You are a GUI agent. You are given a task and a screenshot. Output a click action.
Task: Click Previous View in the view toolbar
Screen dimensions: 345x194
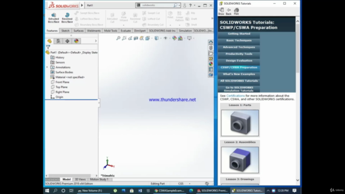pos(130,38)
